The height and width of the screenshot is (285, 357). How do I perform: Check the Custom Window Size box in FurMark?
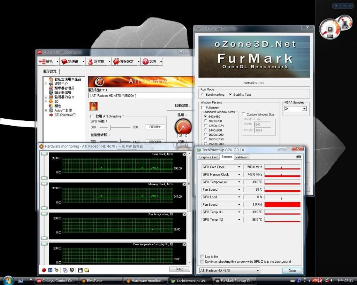pyautogui.click(x=243, y=114)
